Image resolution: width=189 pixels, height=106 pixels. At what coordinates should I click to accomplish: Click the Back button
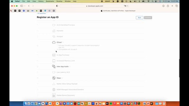click(x=139, y=18)
